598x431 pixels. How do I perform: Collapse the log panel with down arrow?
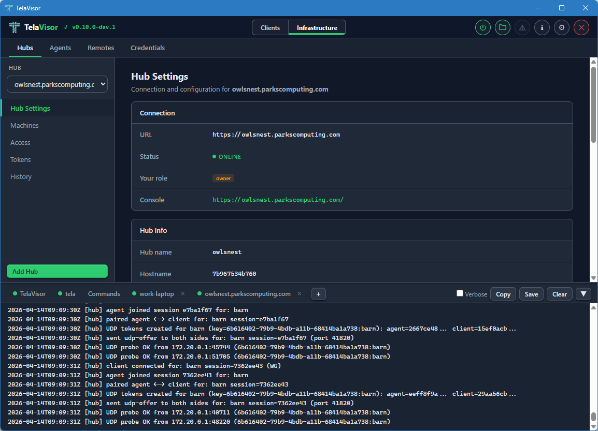[x=583, y=294]
